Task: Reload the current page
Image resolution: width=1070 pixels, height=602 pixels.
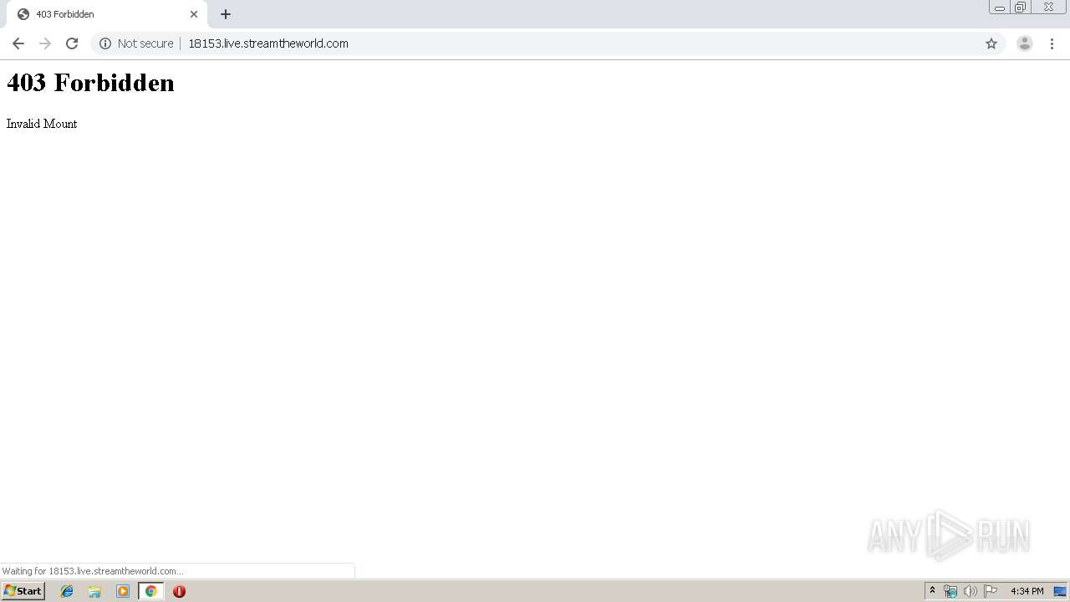Action: [72, 43]
